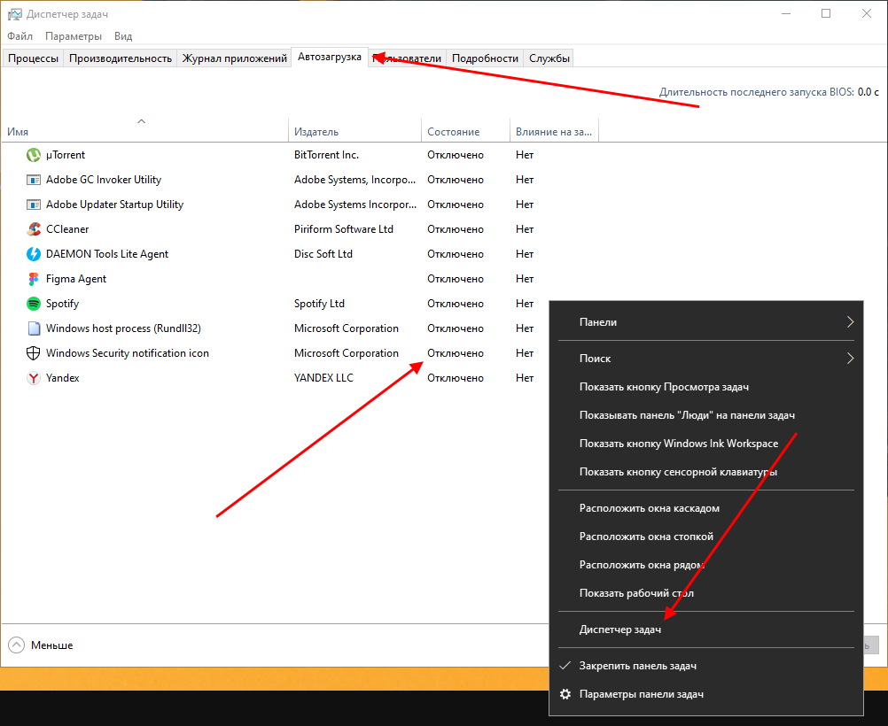This screenshot has height=726, width=888.
Task: Select the Figma Agent icon
Action: click(x=34, y=279)
